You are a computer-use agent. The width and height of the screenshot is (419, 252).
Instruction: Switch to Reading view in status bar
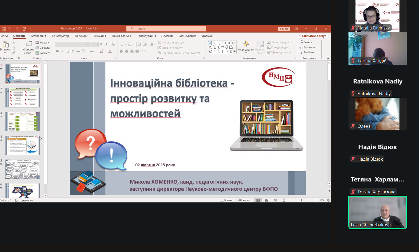[275, 200]
